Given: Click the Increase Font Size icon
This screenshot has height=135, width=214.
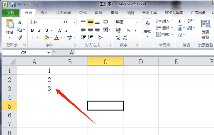Looking at the screenshot, I should 60,31.
